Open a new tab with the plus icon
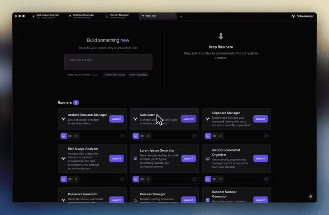 click(181, 16)
